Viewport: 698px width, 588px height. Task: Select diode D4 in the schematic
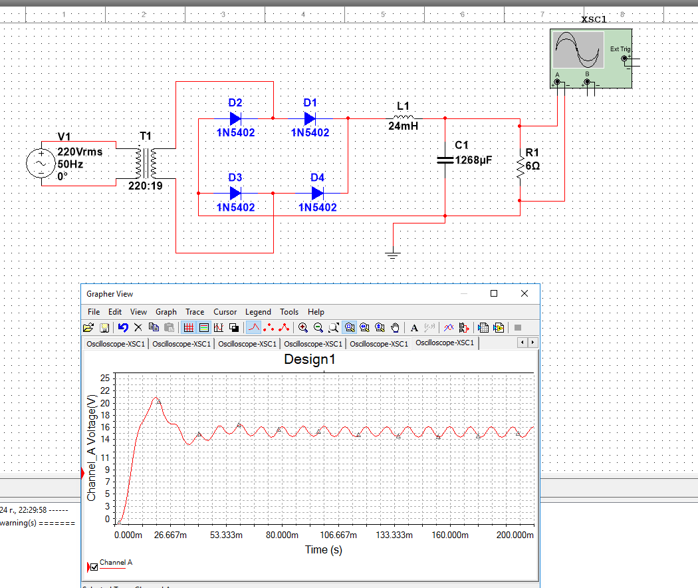(x=317, y=194)
